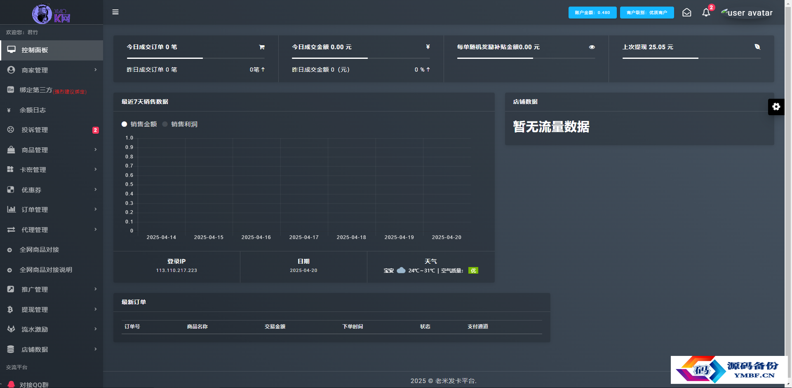Click the icon beside 绑定第三方
Screen dimensions: 792x388
coord(11,90)
